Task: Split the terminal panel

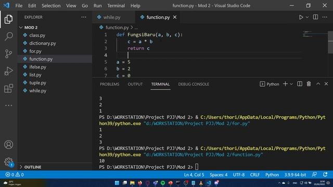Action: (x=300, y=84)
